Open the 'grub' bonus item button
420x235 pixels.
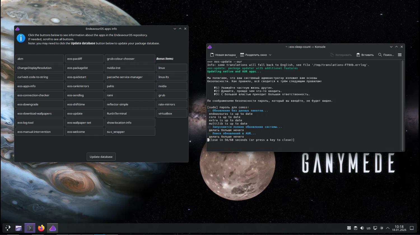tap(172, 95)
